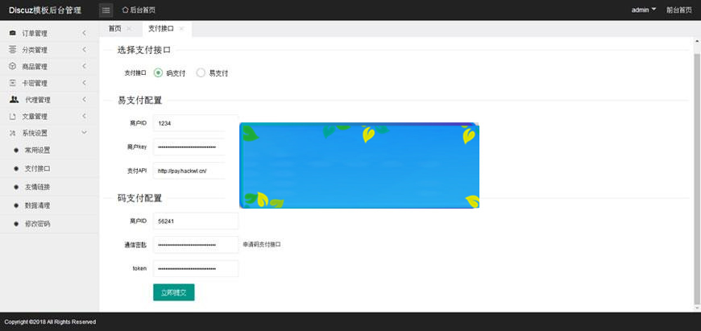
Task: Click the 文章管理 document icon in the sidebar
Action: (13, 116)
